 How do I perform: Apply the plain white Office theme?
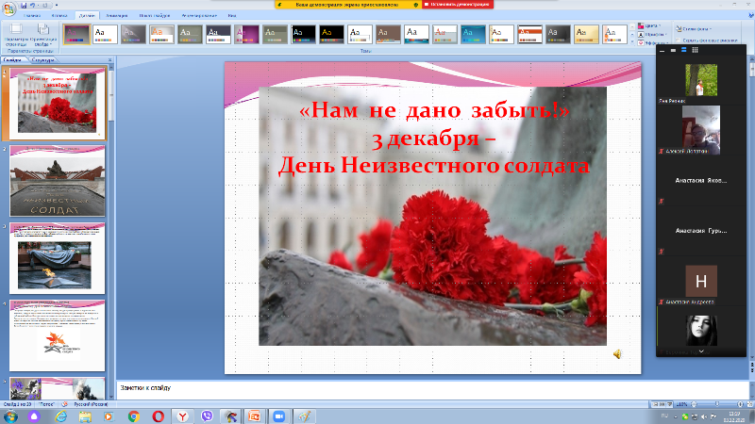click(x=105, y=35)
